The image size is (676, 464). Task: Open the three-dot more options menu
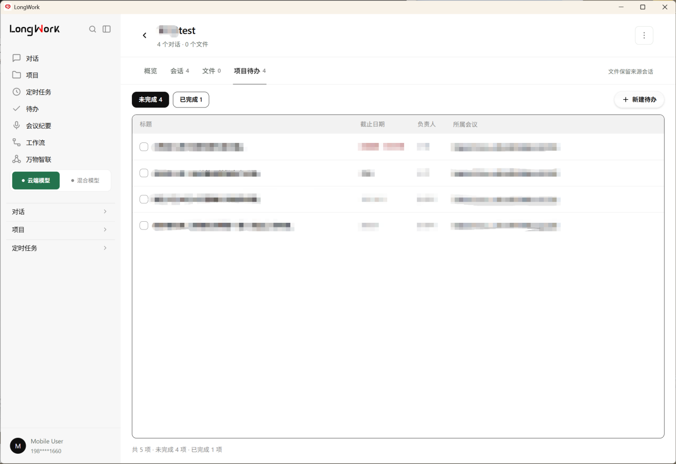point(644,35)
